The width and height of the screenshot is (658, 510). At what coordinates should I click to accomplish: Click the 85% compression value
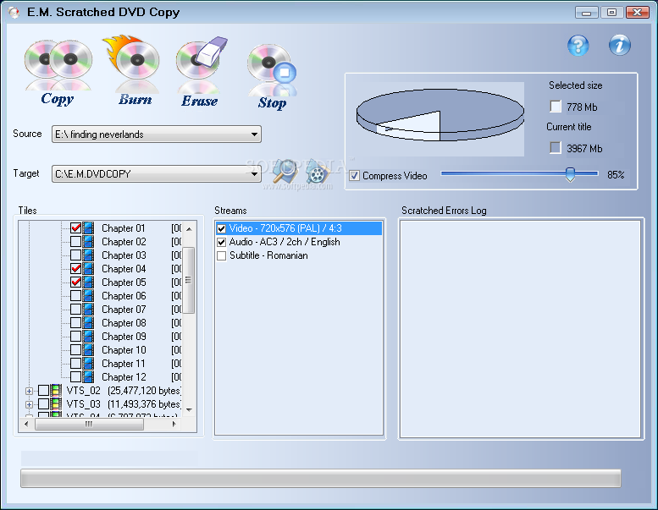(x=616, y=175)
